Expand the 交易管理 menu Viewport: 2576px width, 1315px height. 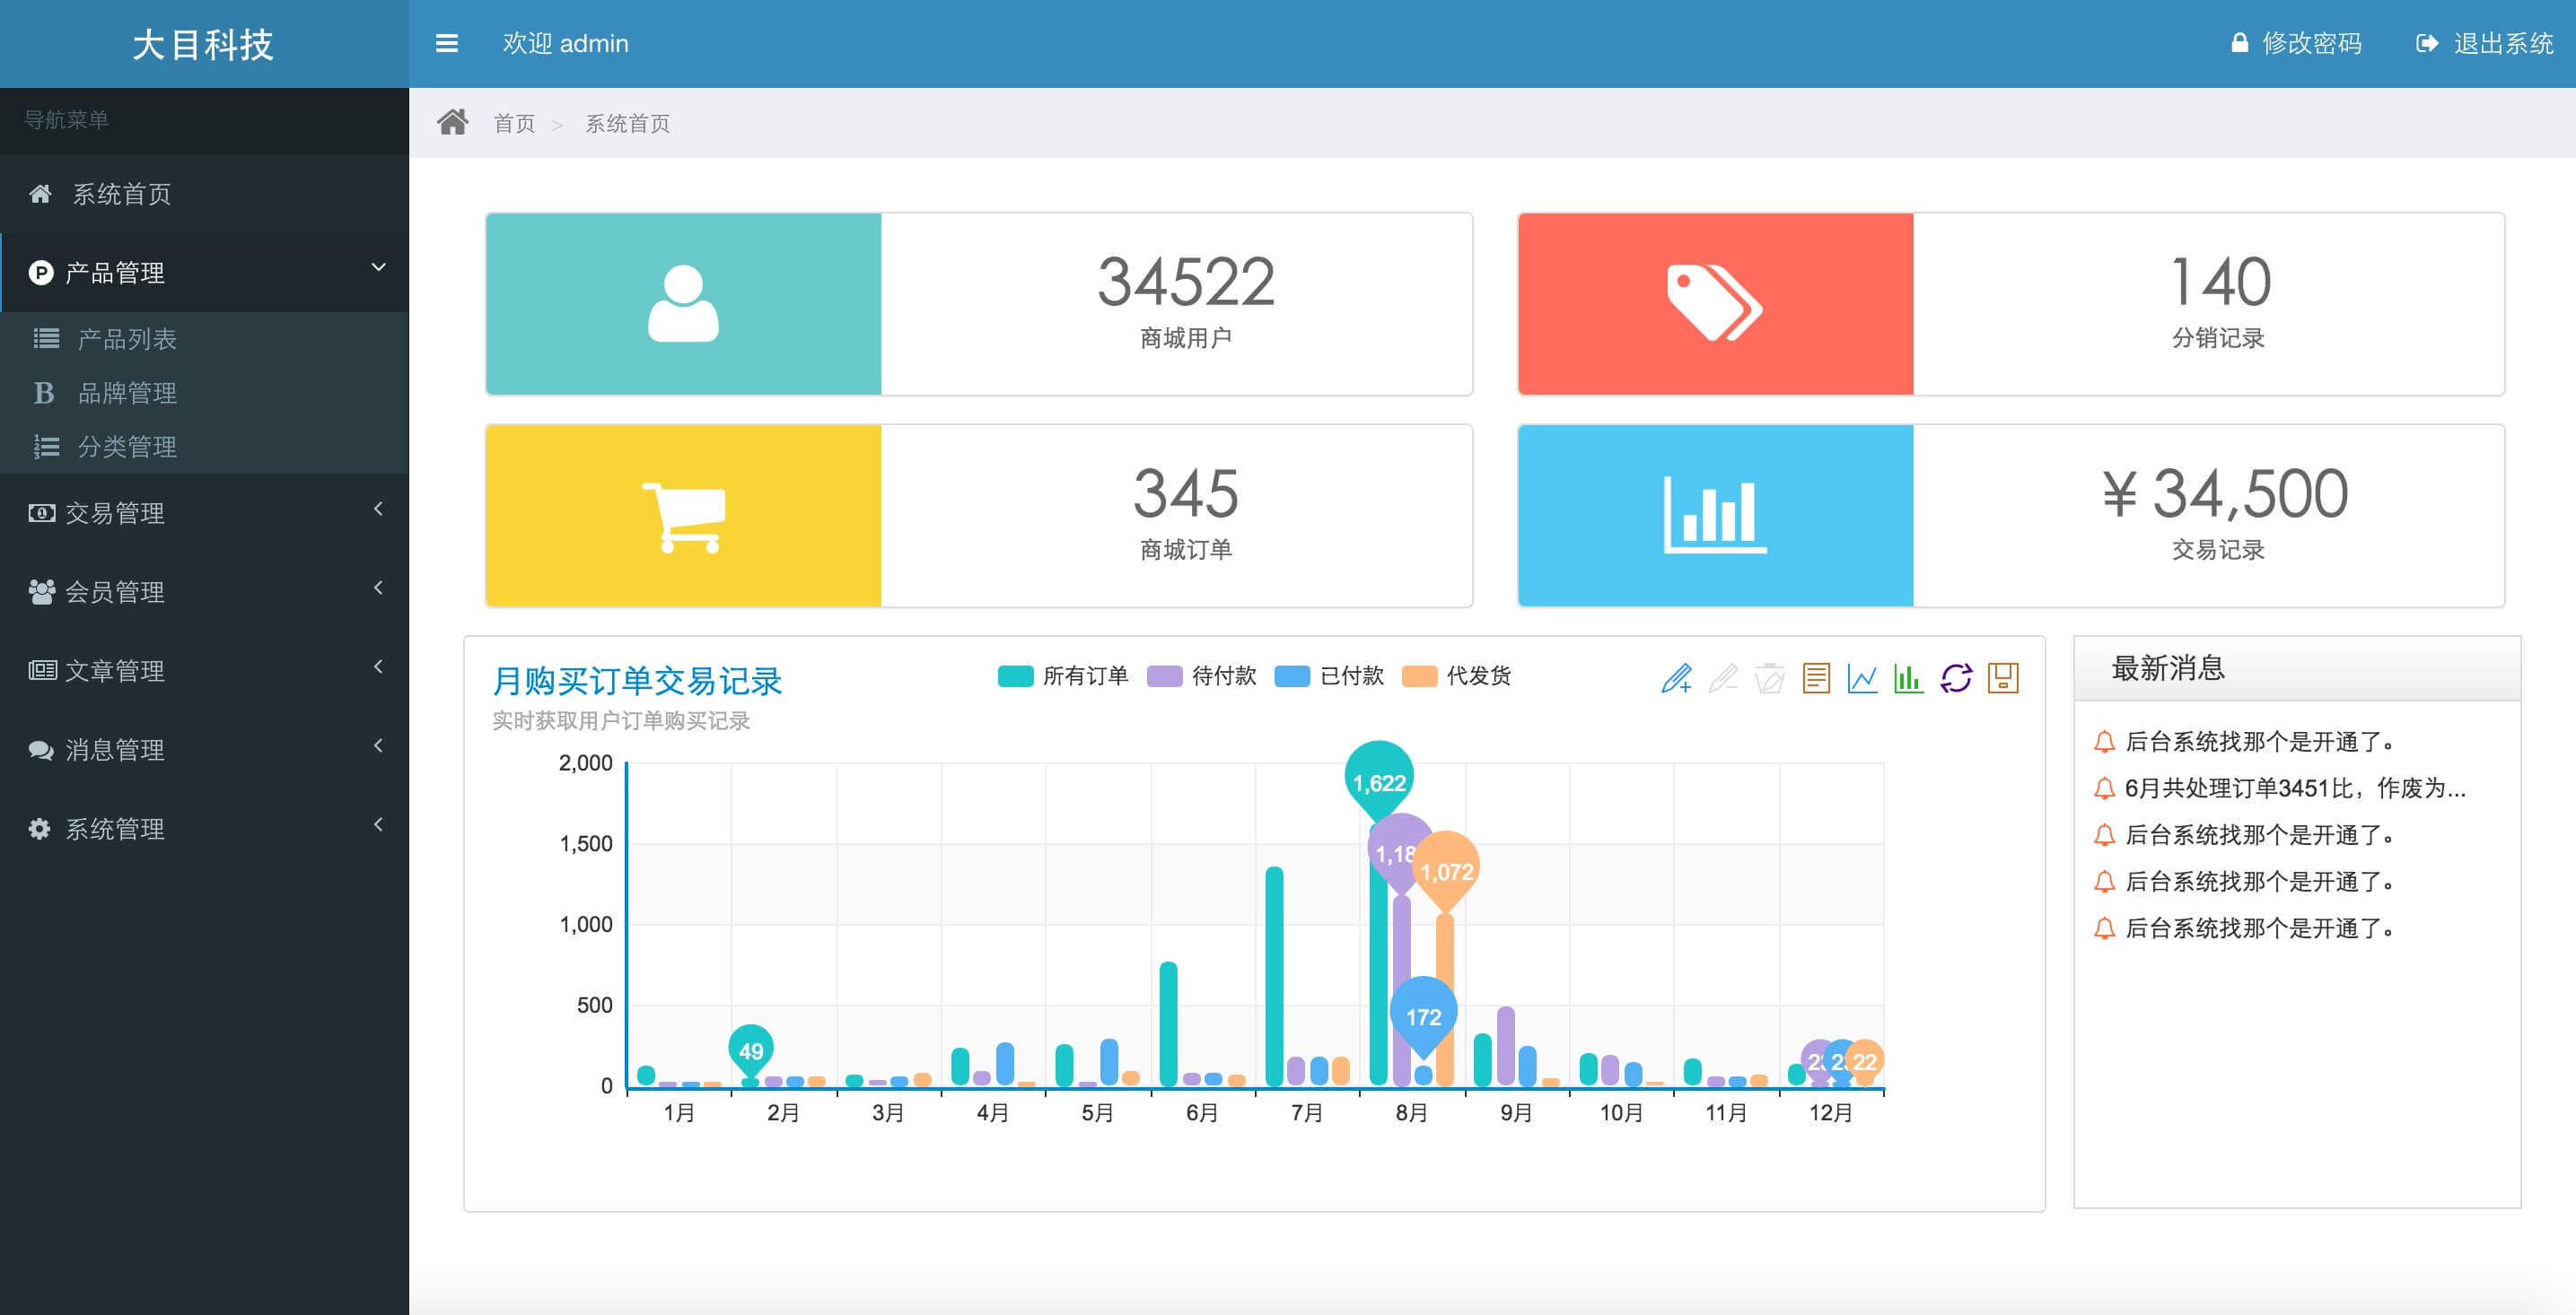[x=205, y=512]
